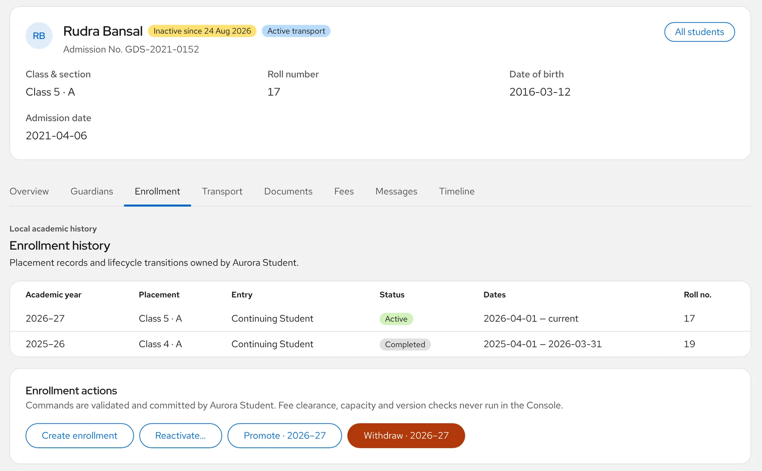The height and width of the screenshot is (471, 762).
Task: Click the Academic year column header
Action: coord(53,295)
